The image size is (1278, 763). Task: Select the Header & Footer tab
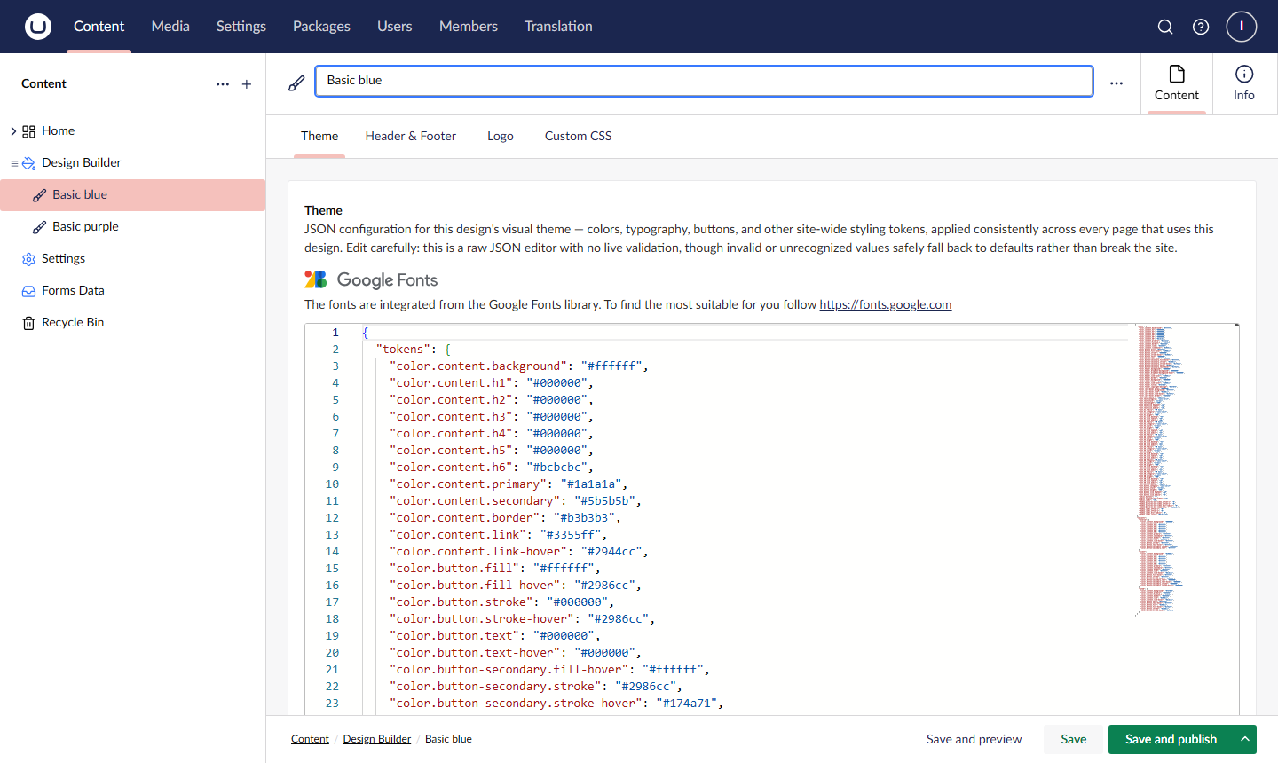point(411,137)
